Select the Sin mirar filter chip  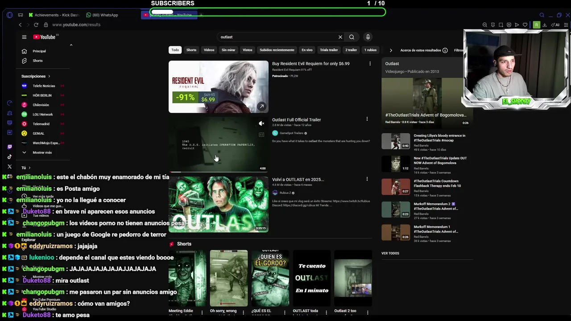point(228,50)
